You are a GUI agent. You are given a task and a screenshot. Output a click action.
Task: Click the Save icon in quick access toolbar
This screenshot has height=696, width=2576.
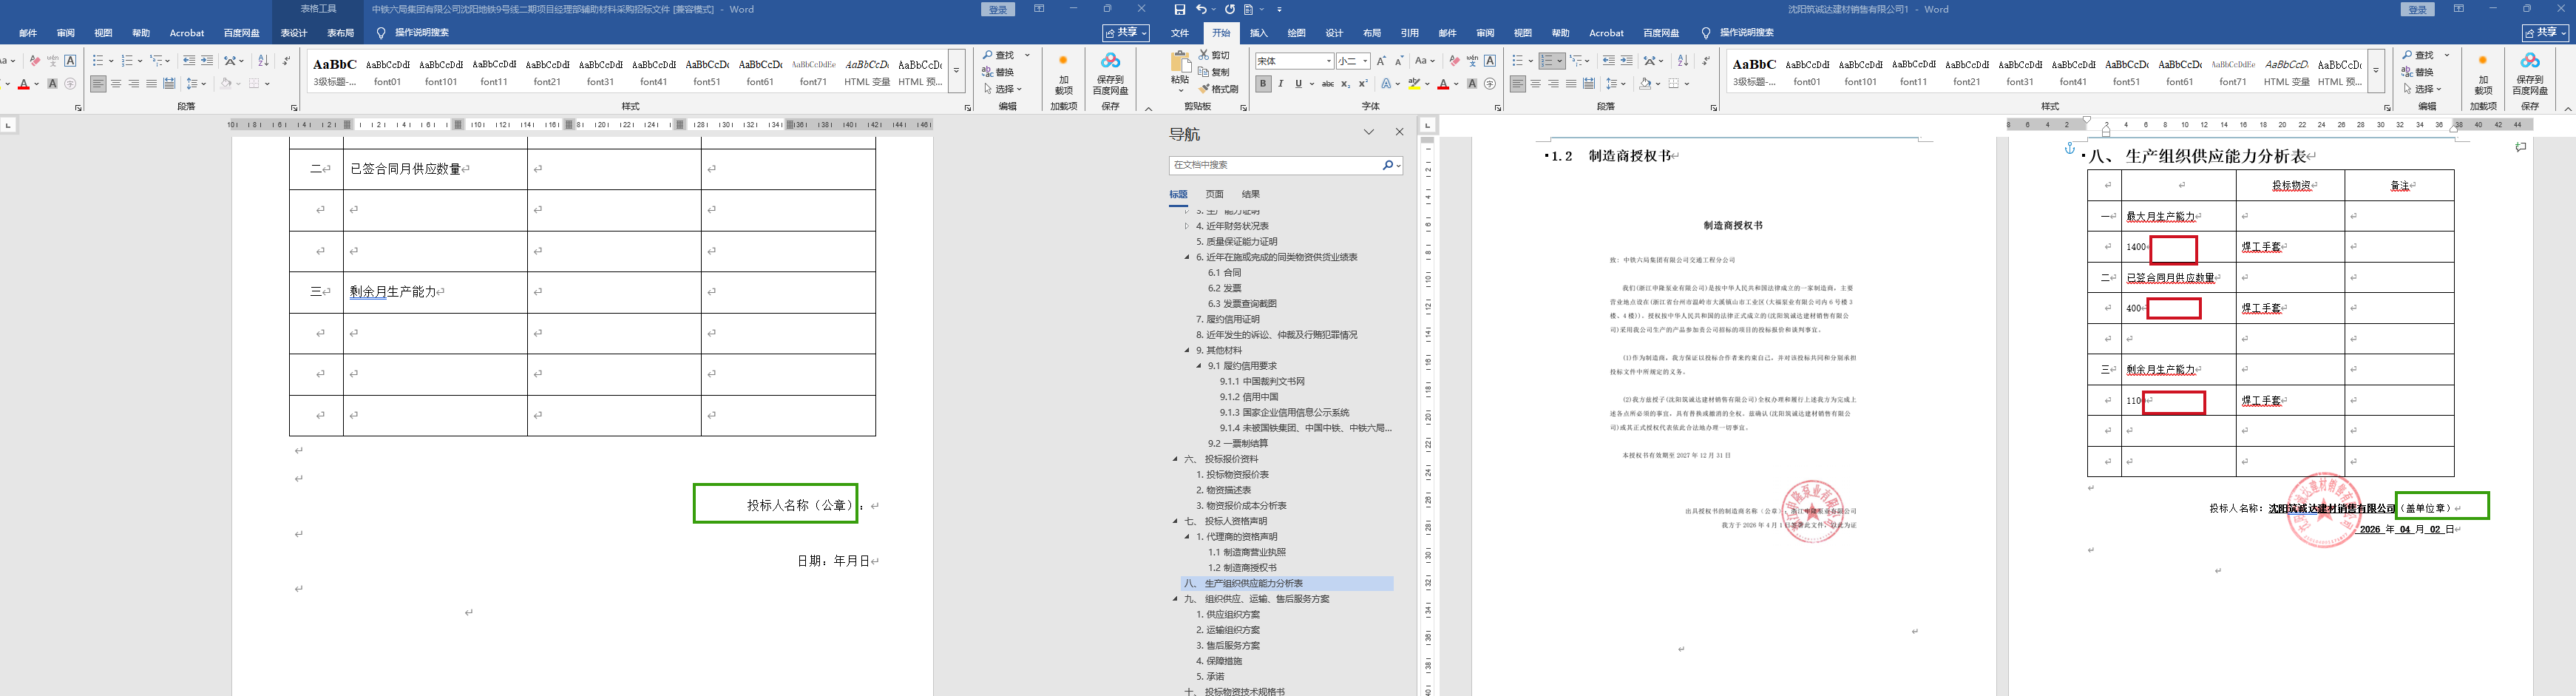pyautogui.click(x=1180, y=9)
